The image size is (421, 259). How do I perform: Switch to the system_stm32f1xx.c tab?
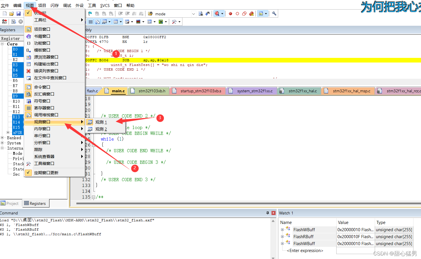pos(251,91)
